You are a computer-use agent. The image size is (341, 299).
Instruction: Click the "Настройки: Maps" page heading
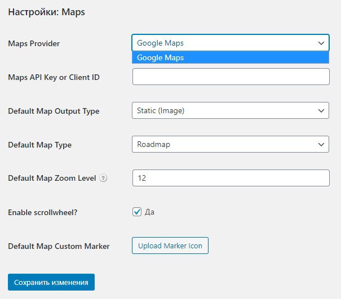click(x=47, y=12)
